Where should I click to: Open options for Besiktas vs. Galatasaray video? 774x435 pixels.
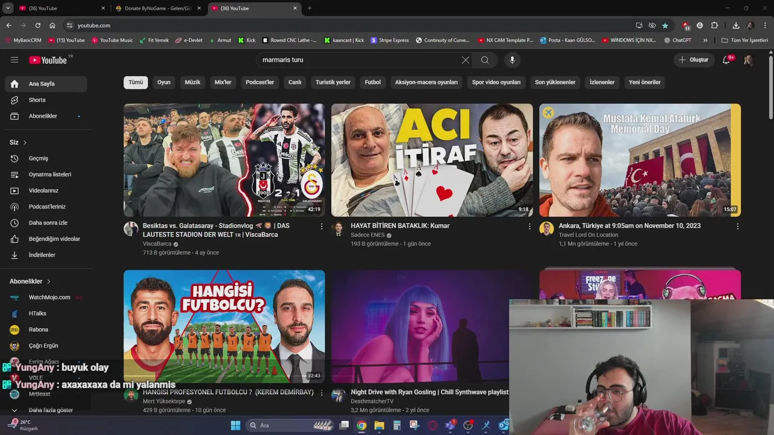coord(322,226)
